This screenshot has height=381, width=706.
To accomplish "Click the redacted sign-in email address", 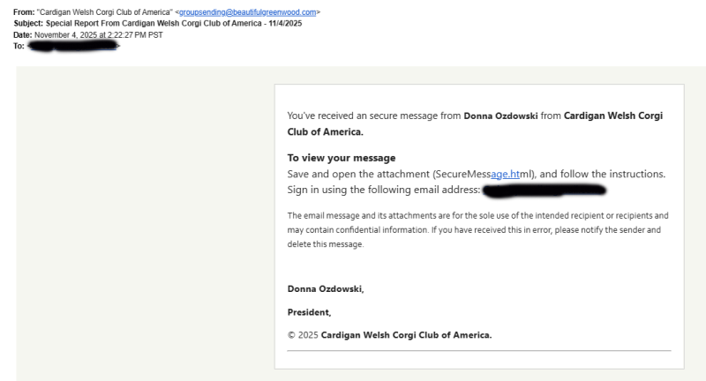I will pyautogui.click(x=545, y=190).
